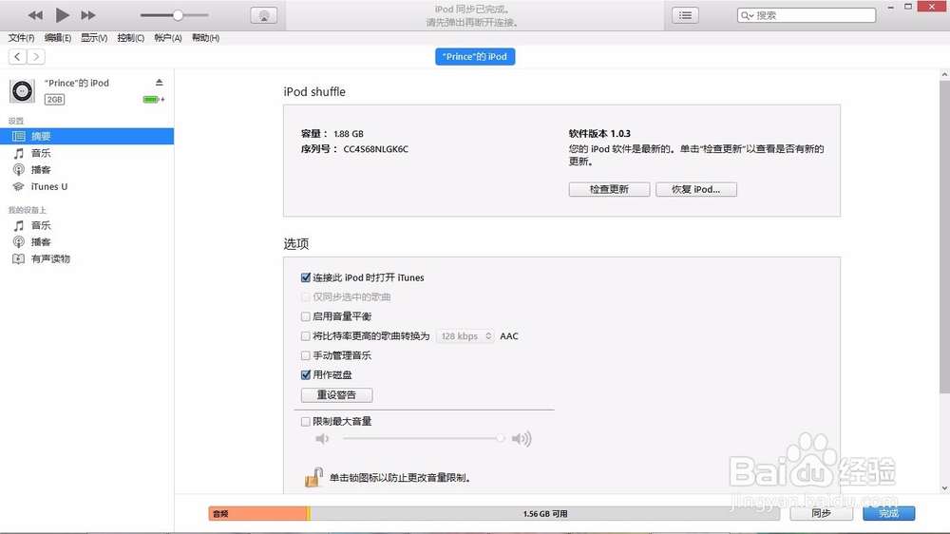Click the 重设警告 button
Image resolution: width=950 pixels, height=534 pixels.
pos(337,395)
